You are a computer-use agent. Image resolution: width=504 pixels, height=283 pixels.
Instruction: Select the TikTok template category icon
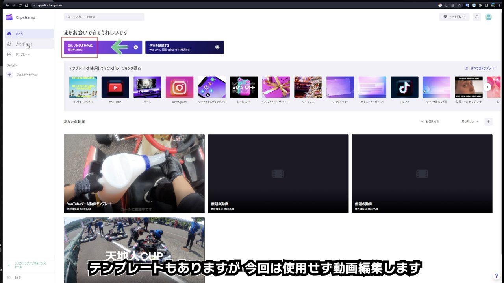coord(404,87)
